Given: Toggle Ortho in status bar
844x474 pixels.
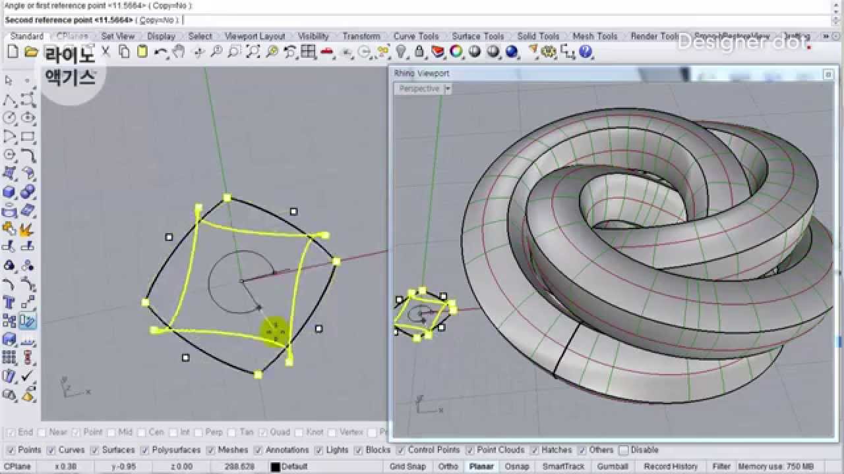Looking at the screenshot, I should click(448, 467).
